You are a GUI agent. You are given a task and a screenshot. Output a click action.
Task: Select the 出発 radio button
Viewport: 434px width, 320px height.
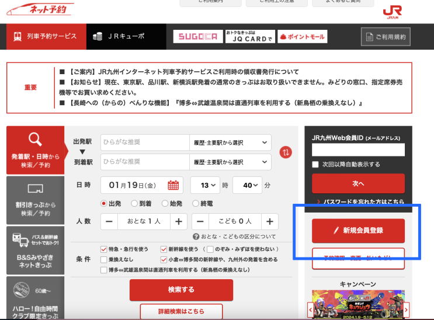point(104,203)
